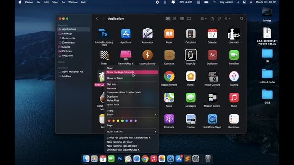Select the Contacts app icon
Screen dimensions: 294x165
click(x=169, y=55)
